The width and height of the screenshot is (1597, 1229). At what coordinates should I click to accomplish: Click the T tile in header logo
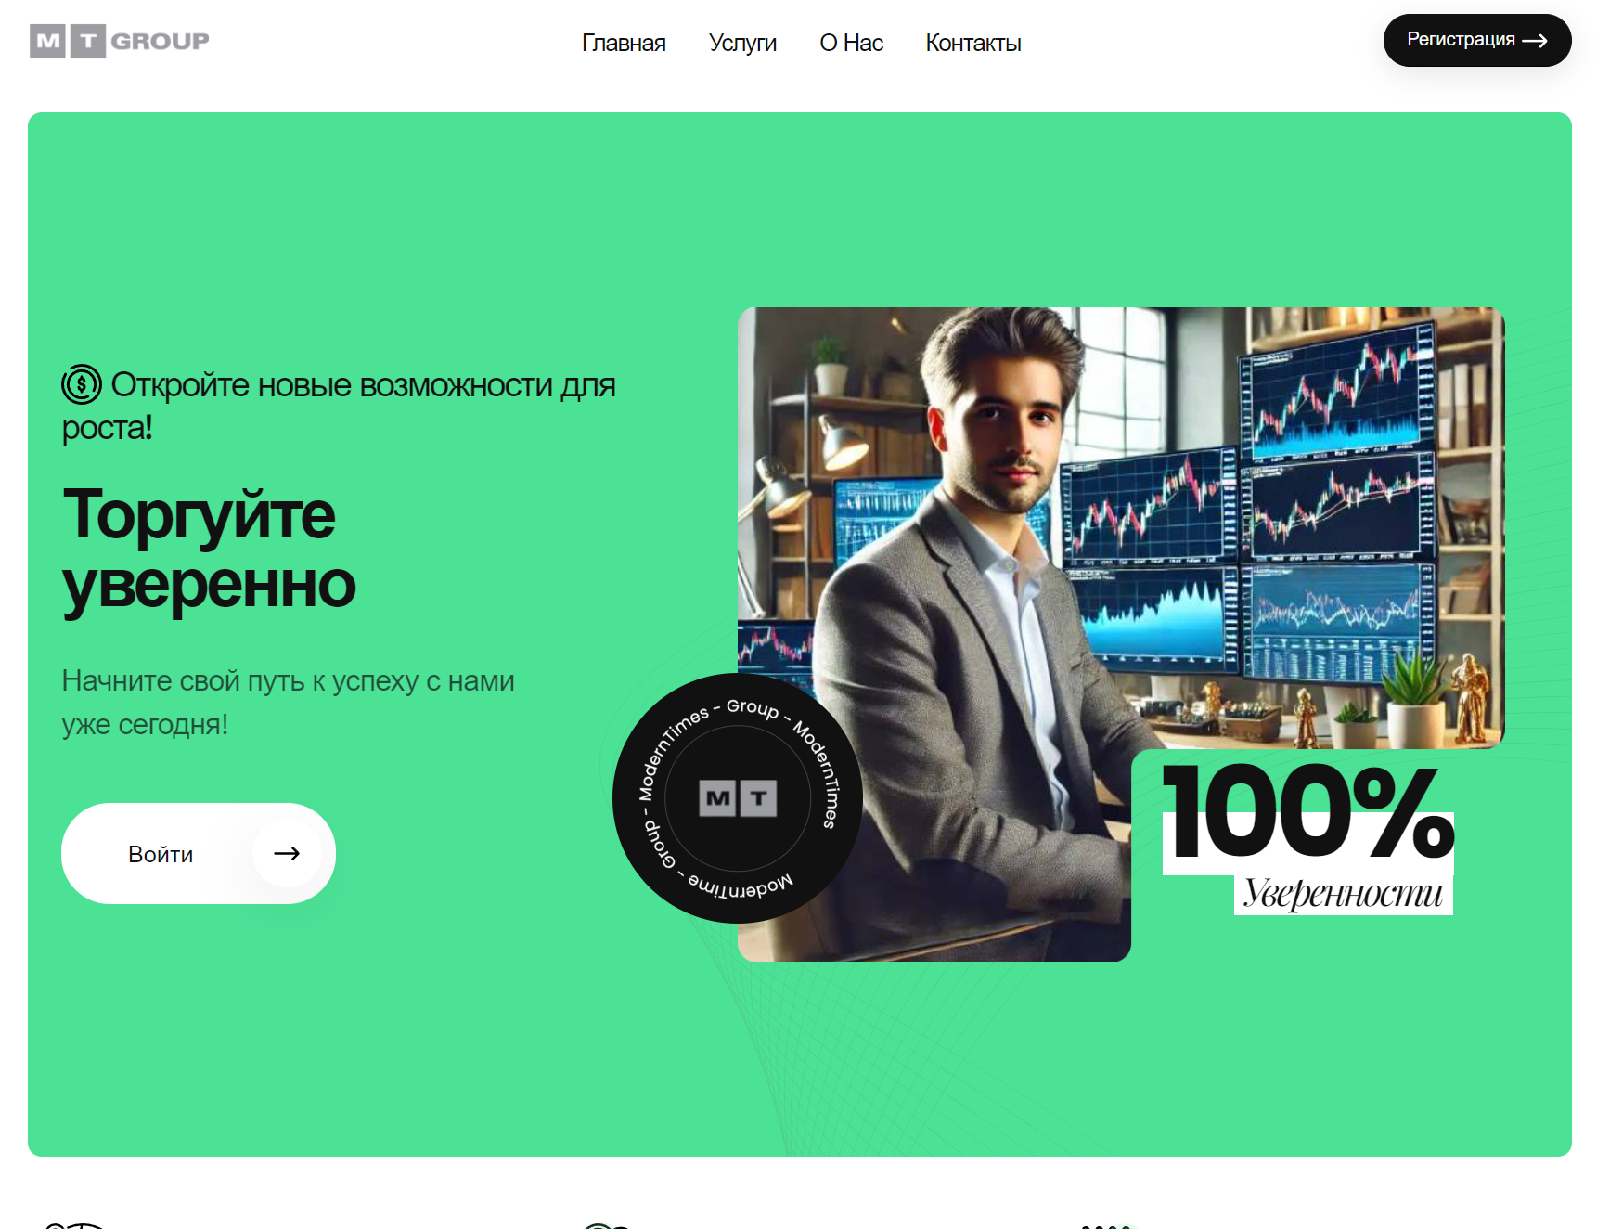88,41
